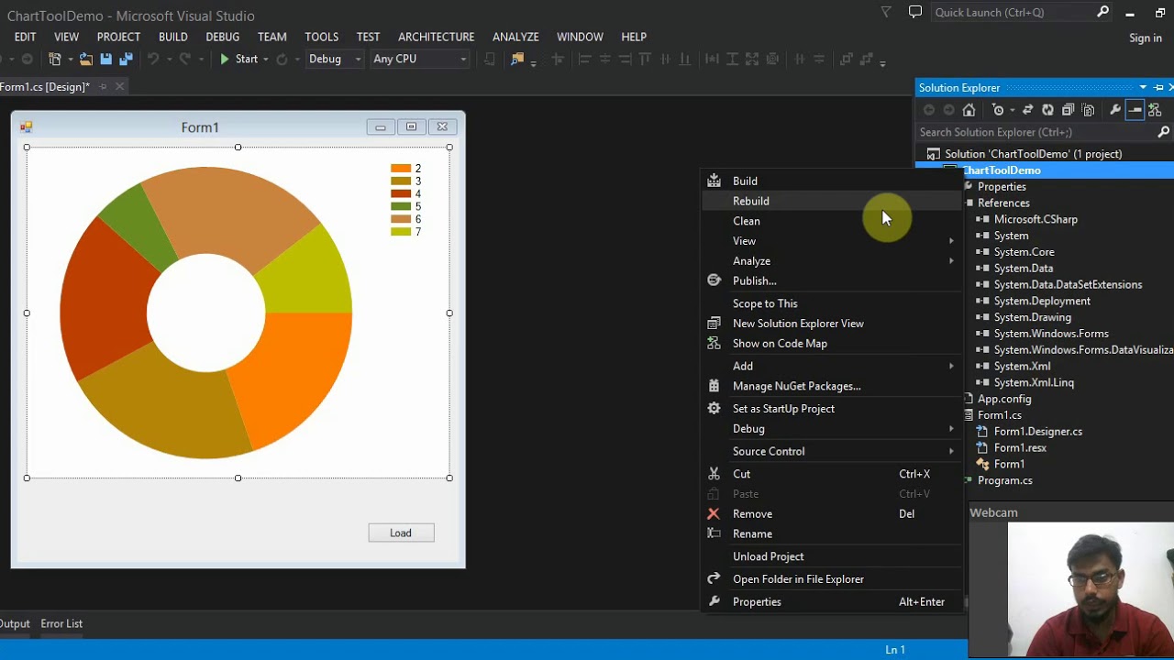
Task: Open the Start button dropdown arrow
Action: [x=265, y=60]
